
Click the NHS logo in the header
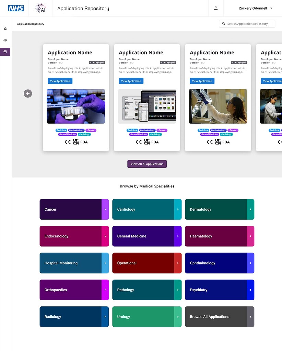tap(16, 8)
